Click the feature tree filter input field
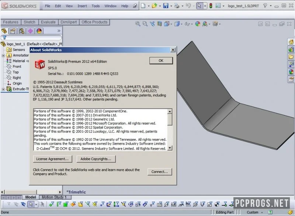 (x=31, y=38)
